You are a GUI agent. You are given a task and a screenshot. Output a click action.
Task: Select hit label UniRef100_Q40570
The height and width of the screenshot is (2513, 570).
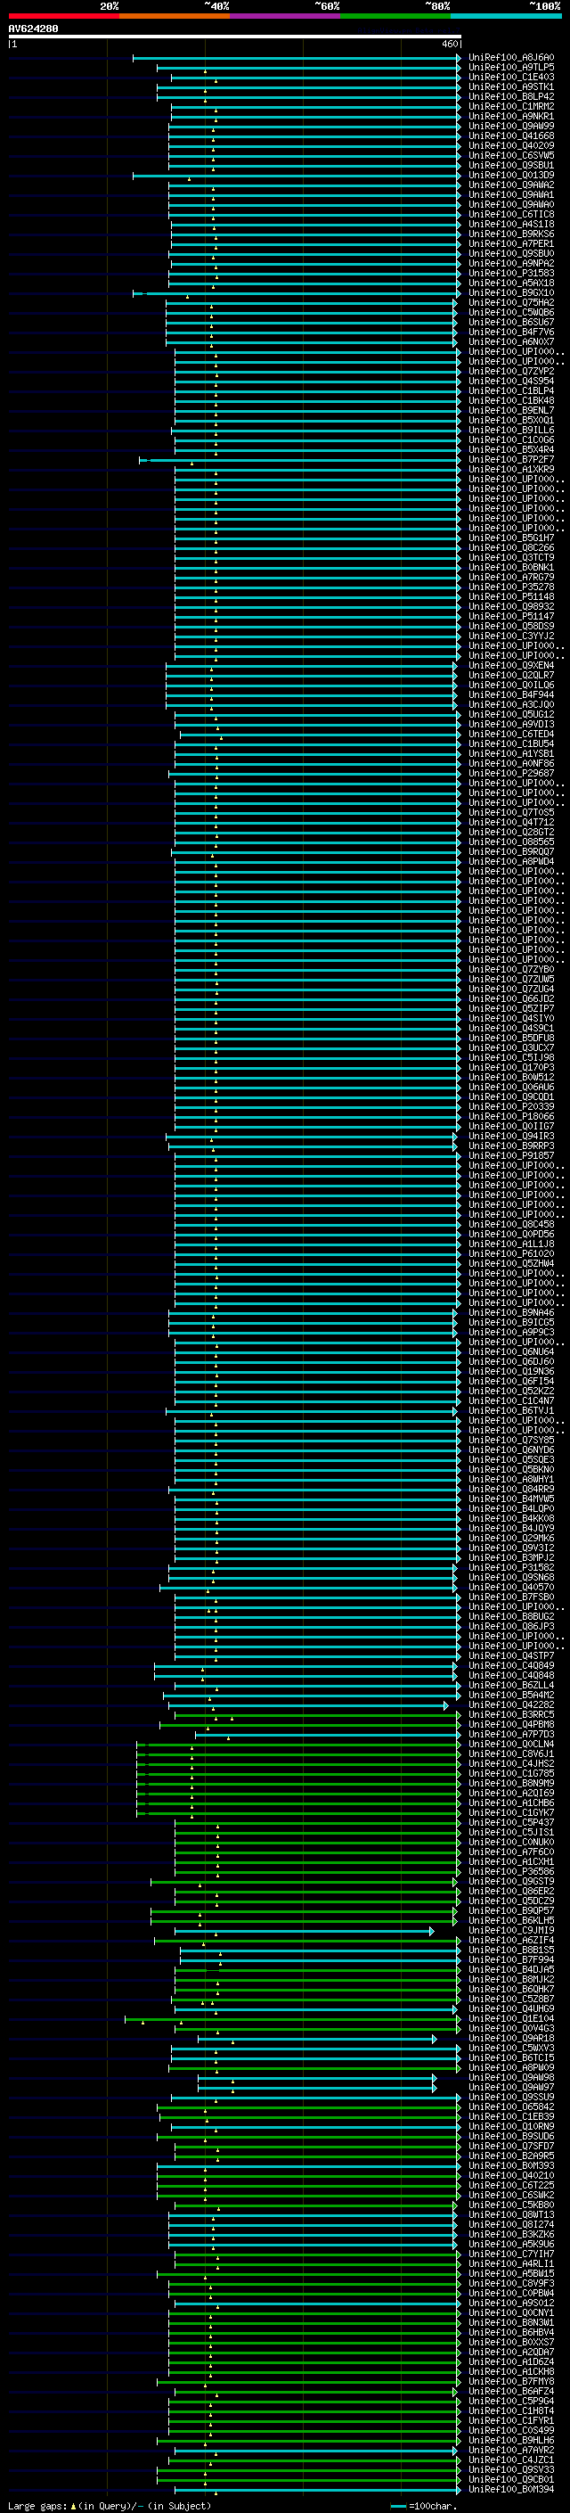click(511, 1587)
